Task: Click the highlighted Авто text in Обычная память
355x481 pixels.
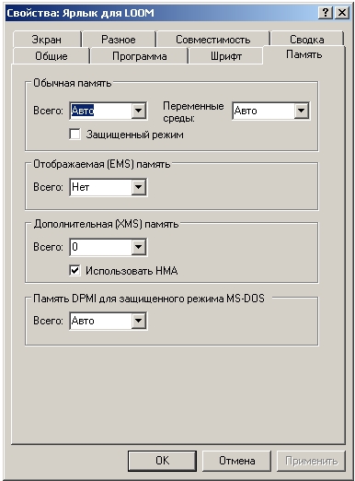Action: coord(83,111)
